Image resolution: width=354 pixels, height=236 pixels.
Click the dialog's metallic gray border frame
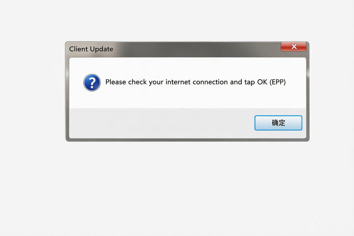click(67, 99)
